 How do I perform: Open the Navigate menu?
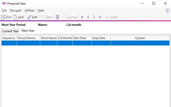tap(16, 10)
